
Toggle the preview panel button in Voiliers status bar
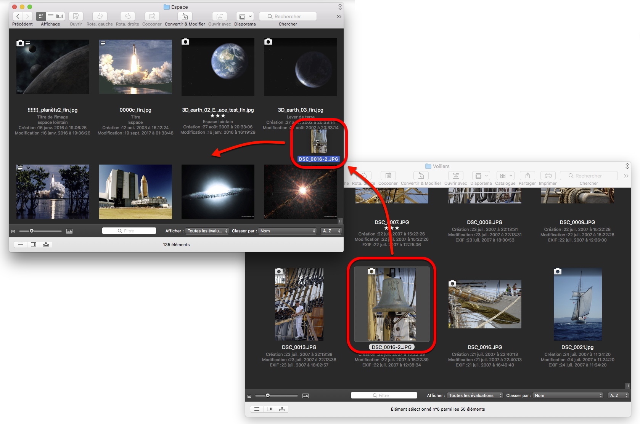[x=270, y=409]
